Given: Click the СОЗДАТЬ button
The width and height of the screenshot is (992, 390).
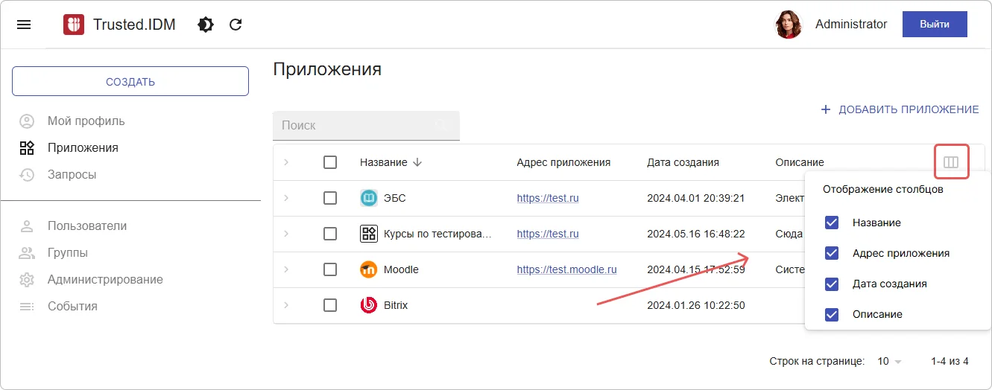Looking at the screenshot, I should tap(130, 81).
